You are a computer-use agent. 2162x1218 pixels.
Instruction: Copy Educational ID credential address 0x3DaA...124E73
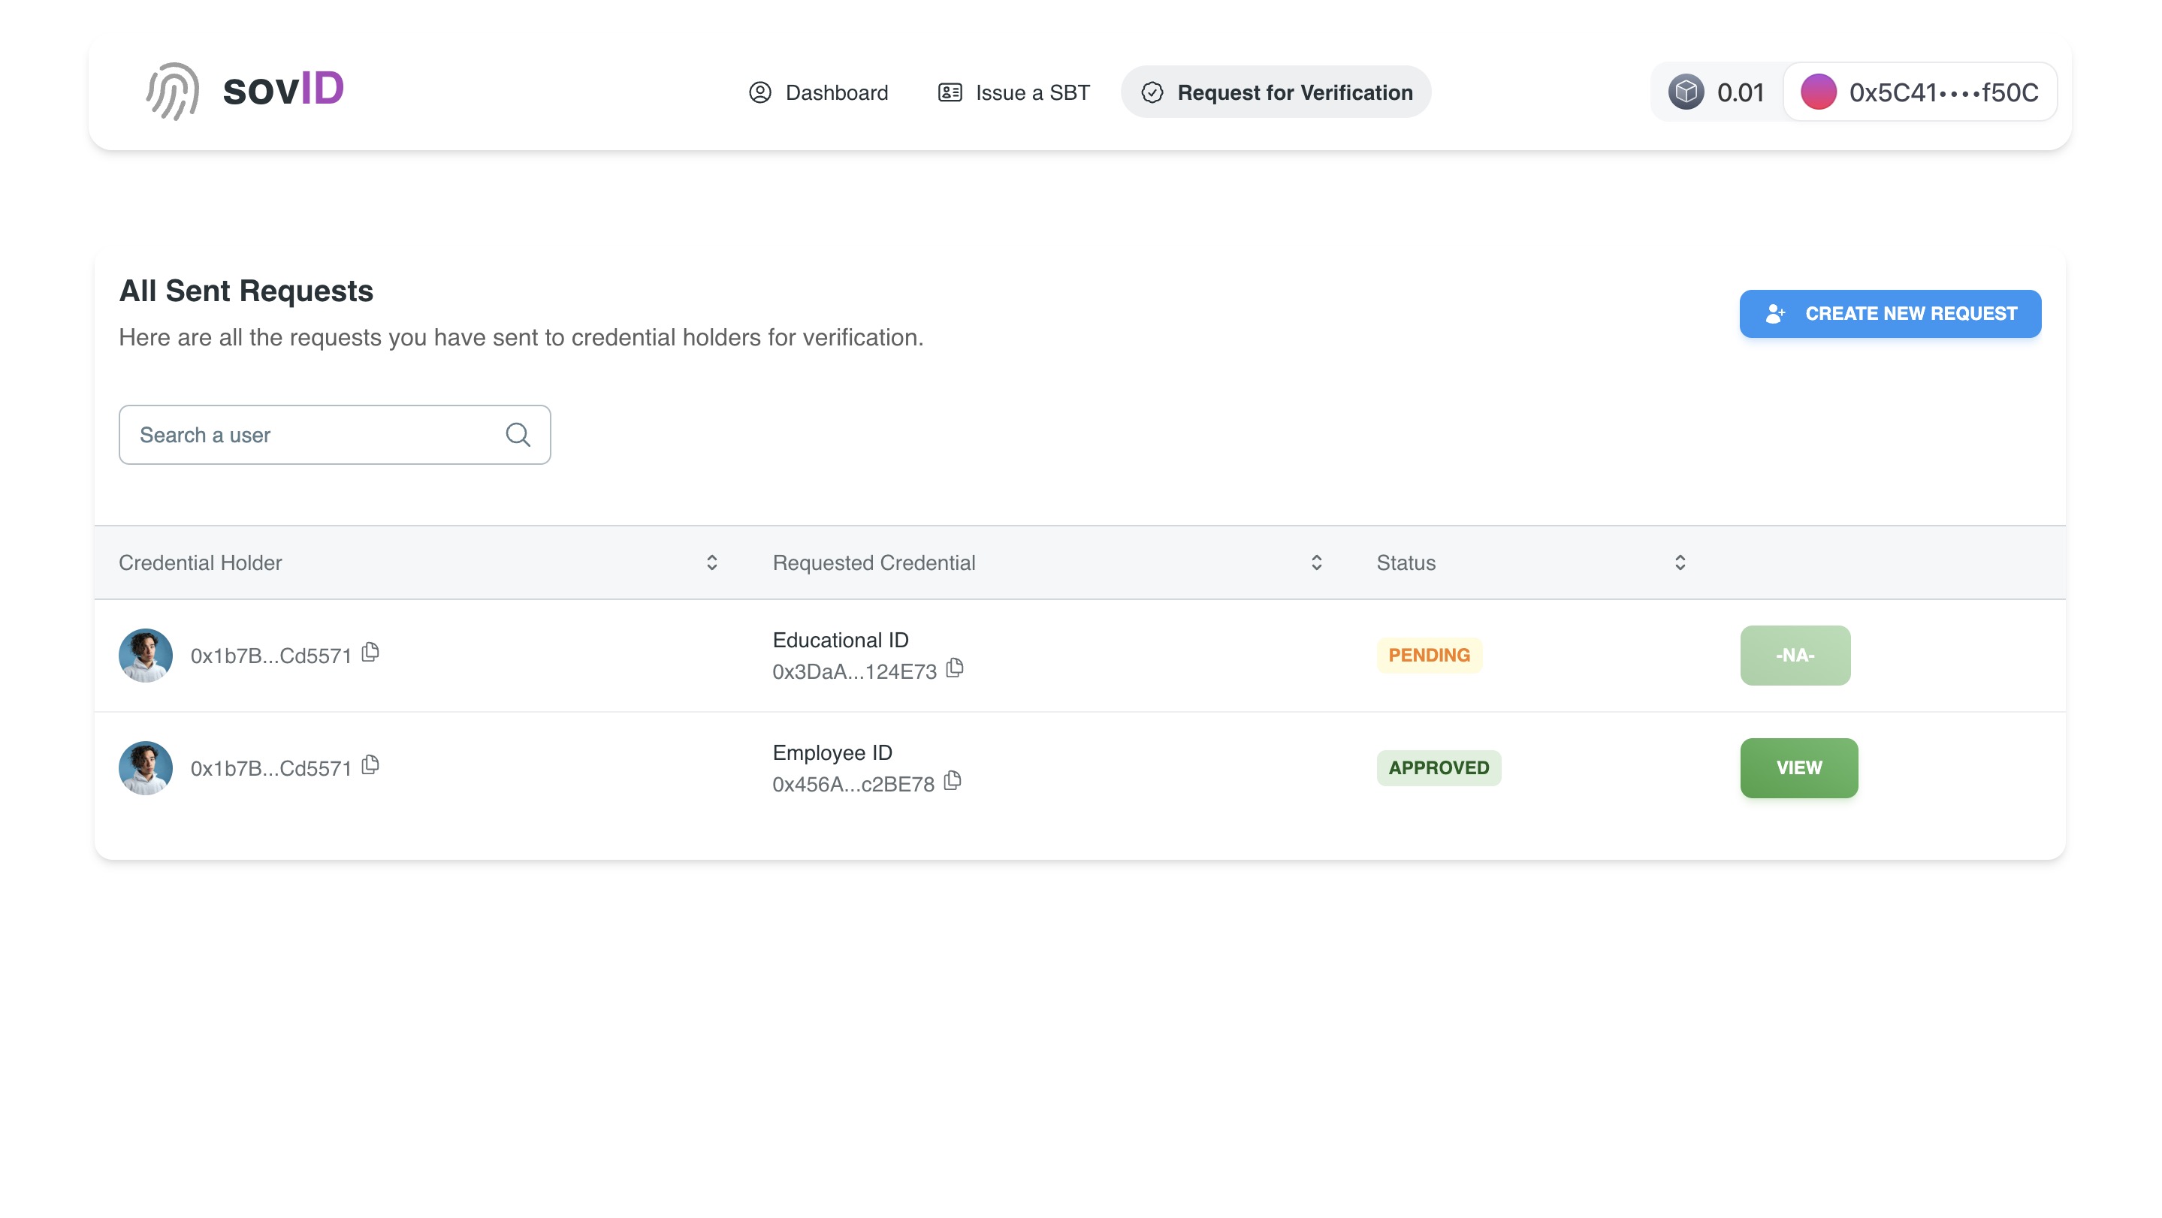point(955,671)
